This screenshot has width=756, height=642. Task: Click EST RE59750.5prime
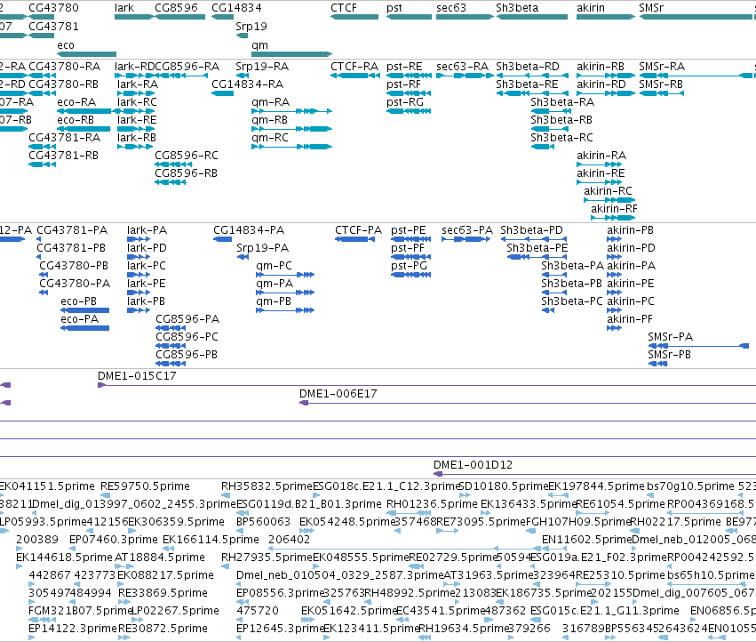(145, 486)
